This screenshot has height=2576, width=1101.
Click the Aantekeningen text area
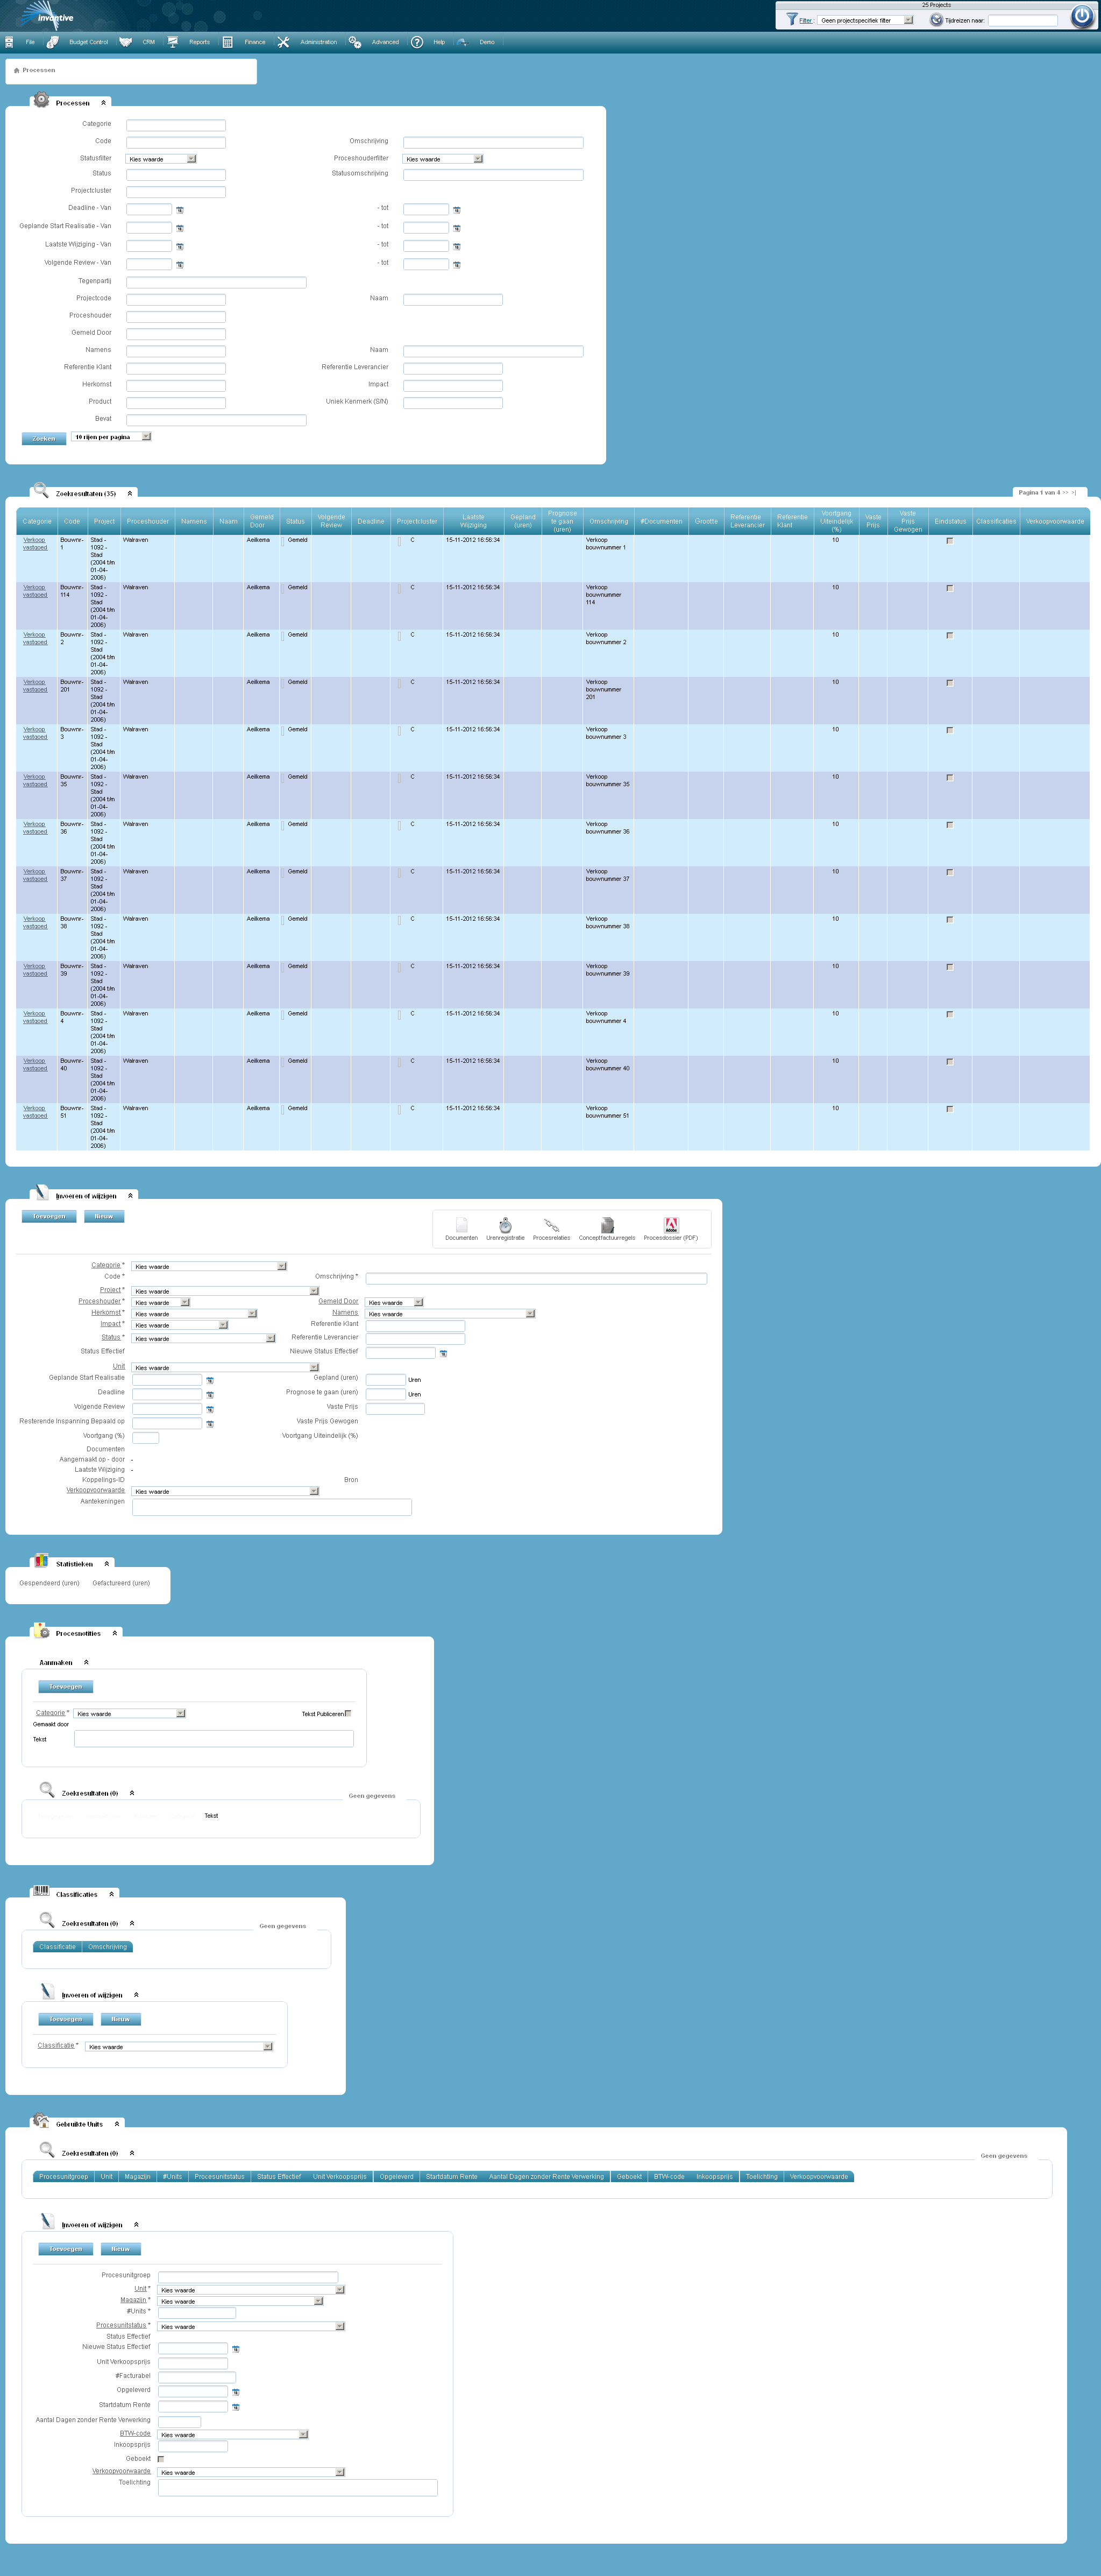pos(272,1506)
